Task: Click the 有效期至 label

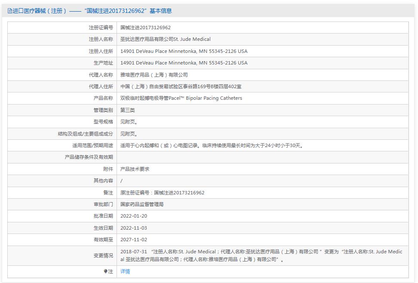Action: (103, 240)
